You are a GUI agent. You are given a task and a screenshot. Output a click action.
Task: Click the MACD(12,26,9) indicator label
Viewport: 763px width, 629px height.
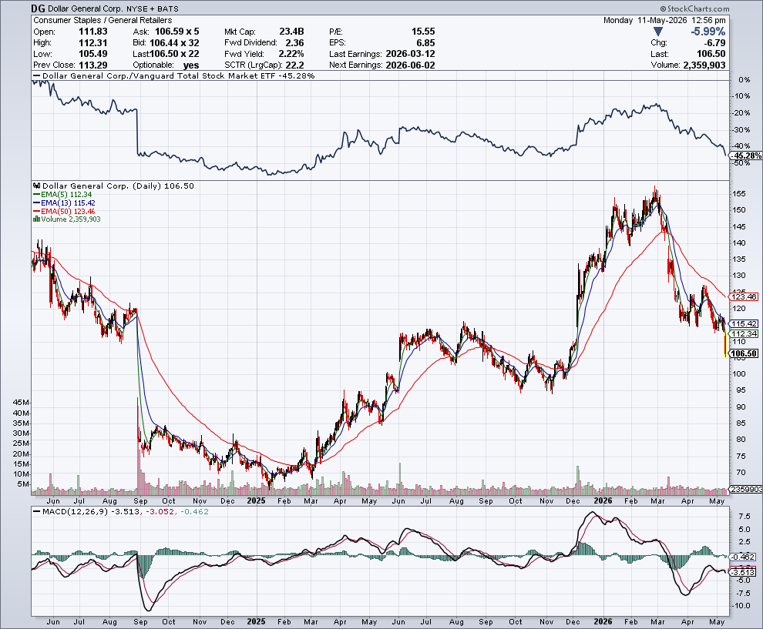[x=76, y=511]
